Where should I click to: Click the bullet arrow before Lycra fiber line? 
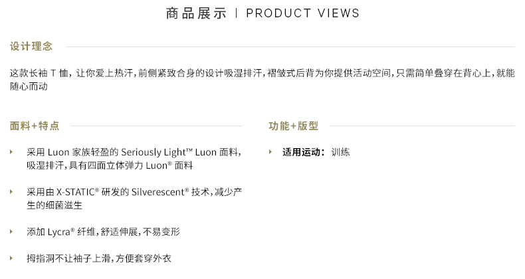(11, 231)
